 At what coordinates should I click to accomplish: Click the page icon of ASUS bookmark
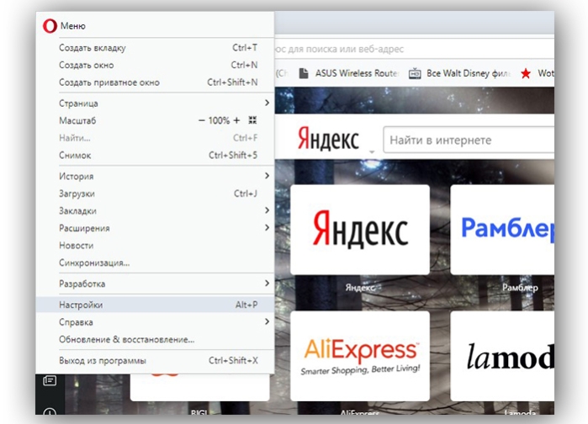pos(304,73)
